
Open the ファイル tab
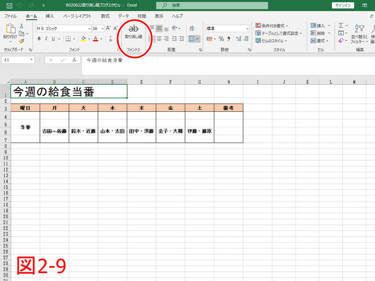click(x=10, y=16)
